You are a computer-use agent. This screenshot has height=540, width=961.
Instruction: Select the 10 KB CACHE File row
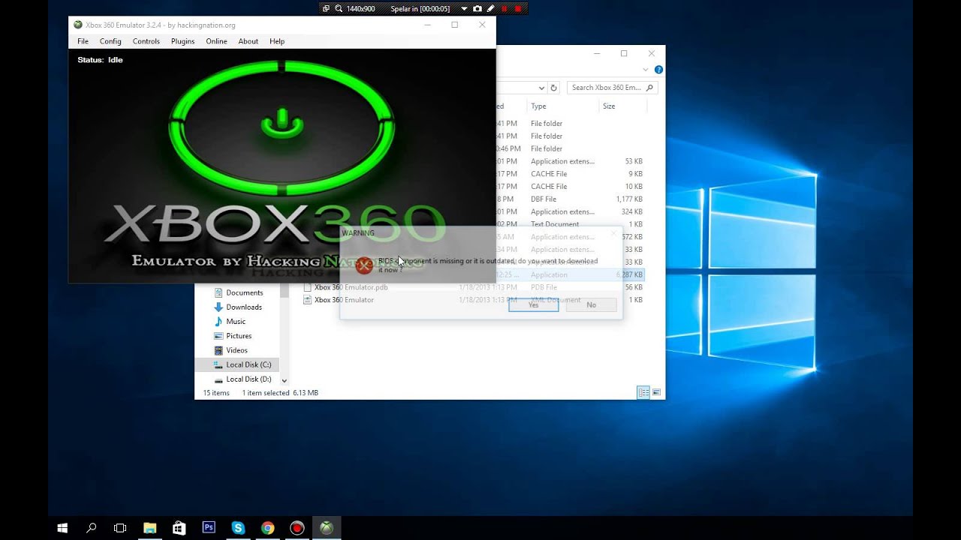tap(571, 187)
